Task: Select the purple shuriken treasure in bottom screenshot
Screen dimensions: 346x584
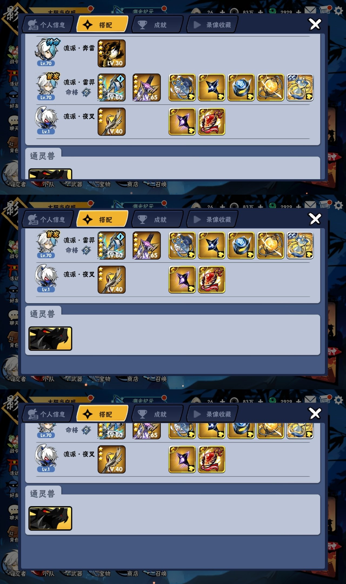Action: 182,459
